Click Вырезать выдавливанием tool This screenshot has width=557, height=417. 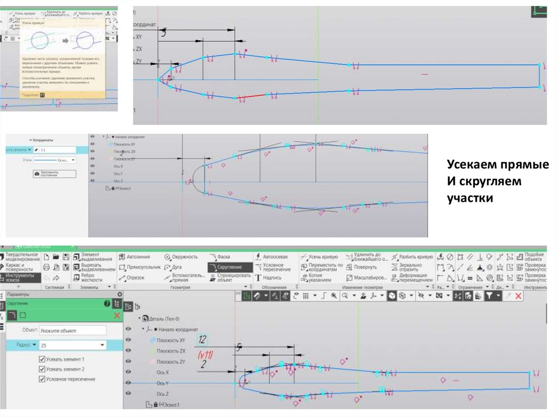point(94,267)
